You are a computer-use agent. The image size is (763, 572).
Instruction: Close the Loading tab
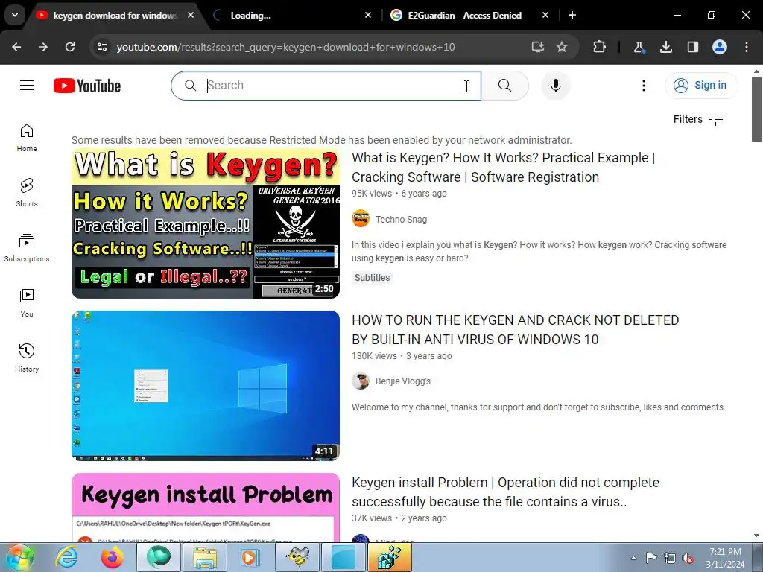tap(368, 16)
